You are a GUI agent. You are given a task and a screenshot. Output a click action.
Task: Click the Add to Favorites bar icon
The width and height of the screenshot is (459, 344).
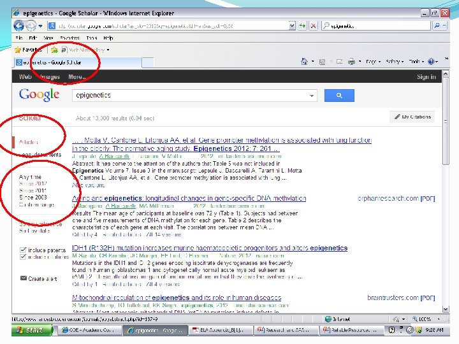click(54, 50)
